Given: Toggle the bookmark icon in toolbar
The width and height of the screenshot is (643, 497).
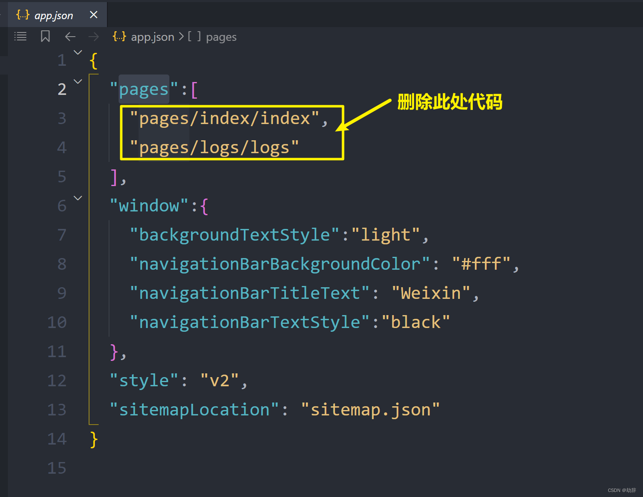Looking at the screenshot, I should (x=45, y=37).
